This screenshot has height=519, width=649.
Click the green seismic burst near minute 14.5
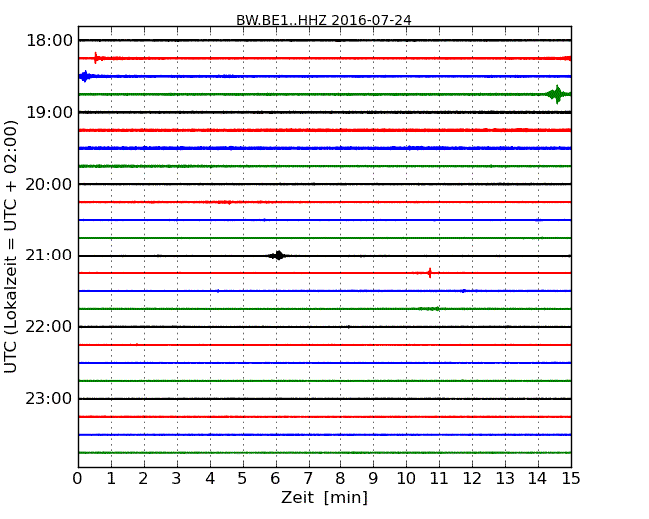[557, 95]
